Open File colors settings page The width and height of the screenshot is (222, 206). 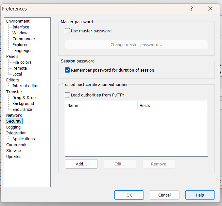(22, 62)
